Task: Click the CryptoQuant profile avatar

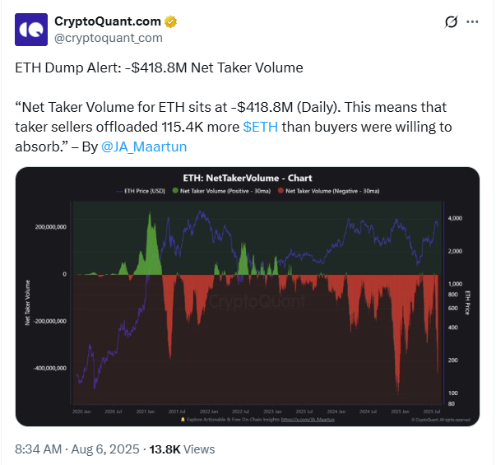Action: [31, 30]
